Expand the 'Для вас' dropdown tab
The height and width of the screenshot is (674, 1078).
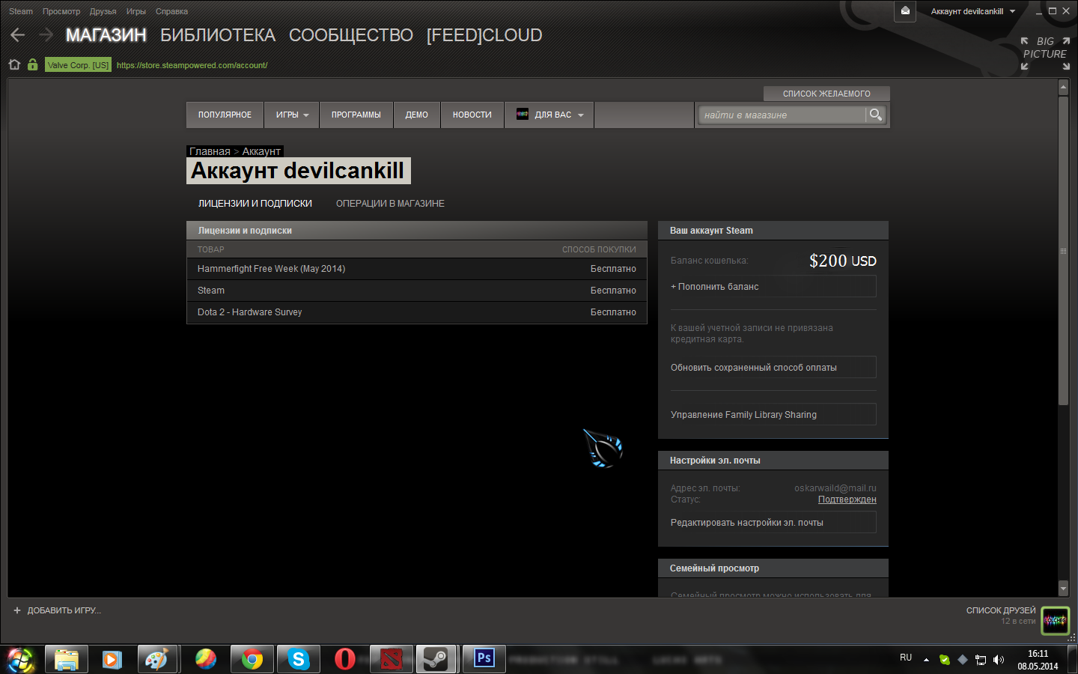tap(549, 115)
